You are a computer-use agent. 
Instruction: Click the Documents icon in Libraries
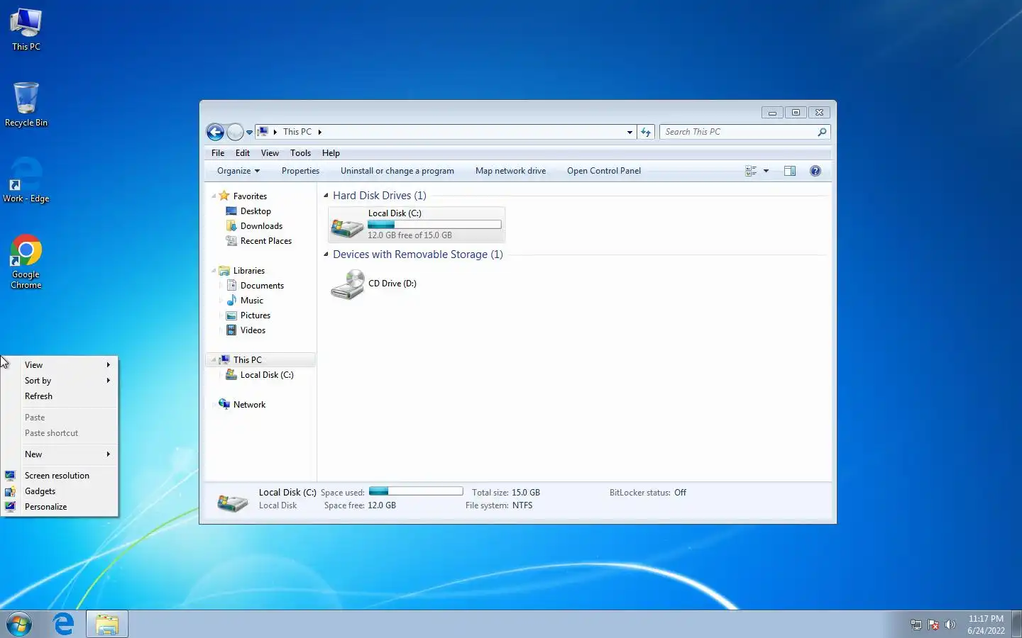coord(231,286)
